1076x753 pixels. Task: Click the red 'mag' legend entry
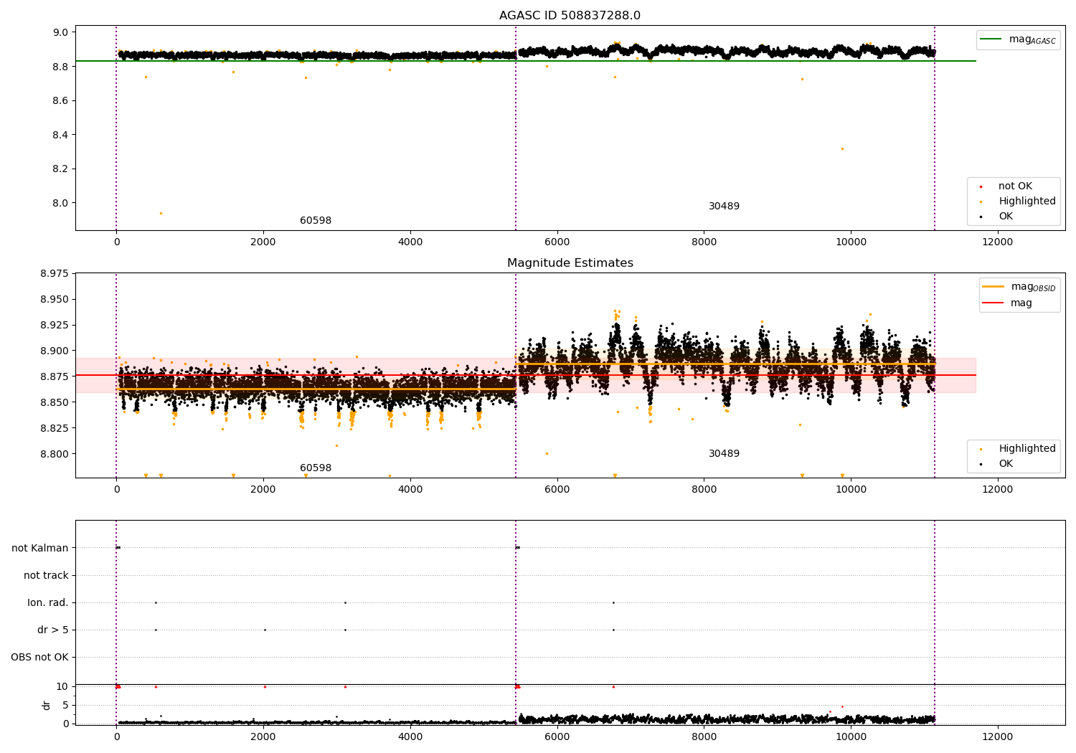point(1021,303)
